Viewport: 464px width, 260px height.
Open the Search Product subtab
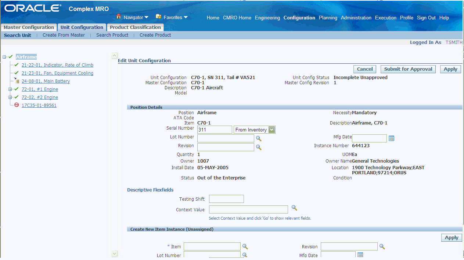click(x=112, y=35)
